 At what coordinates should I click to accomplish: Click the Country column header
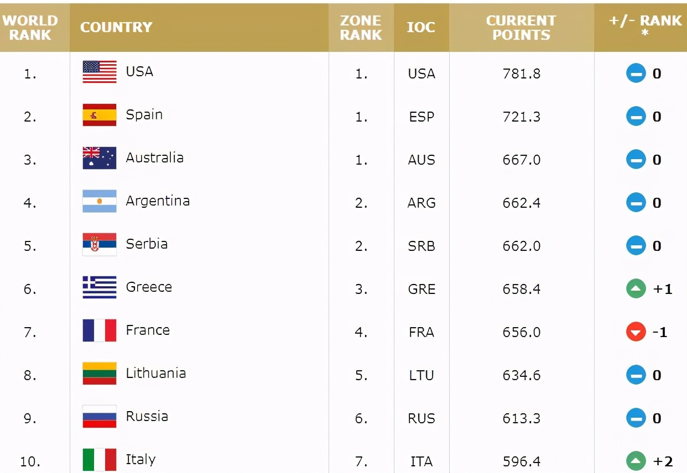click(x=116, y=27)
